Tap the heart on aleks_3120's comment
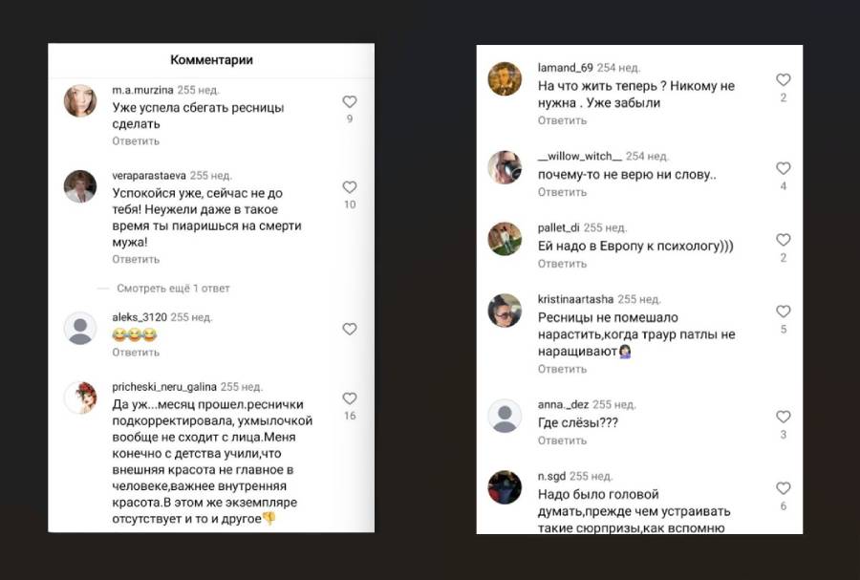Image resolution: width=860 pixels, height=580 pixels. (350, 329)
